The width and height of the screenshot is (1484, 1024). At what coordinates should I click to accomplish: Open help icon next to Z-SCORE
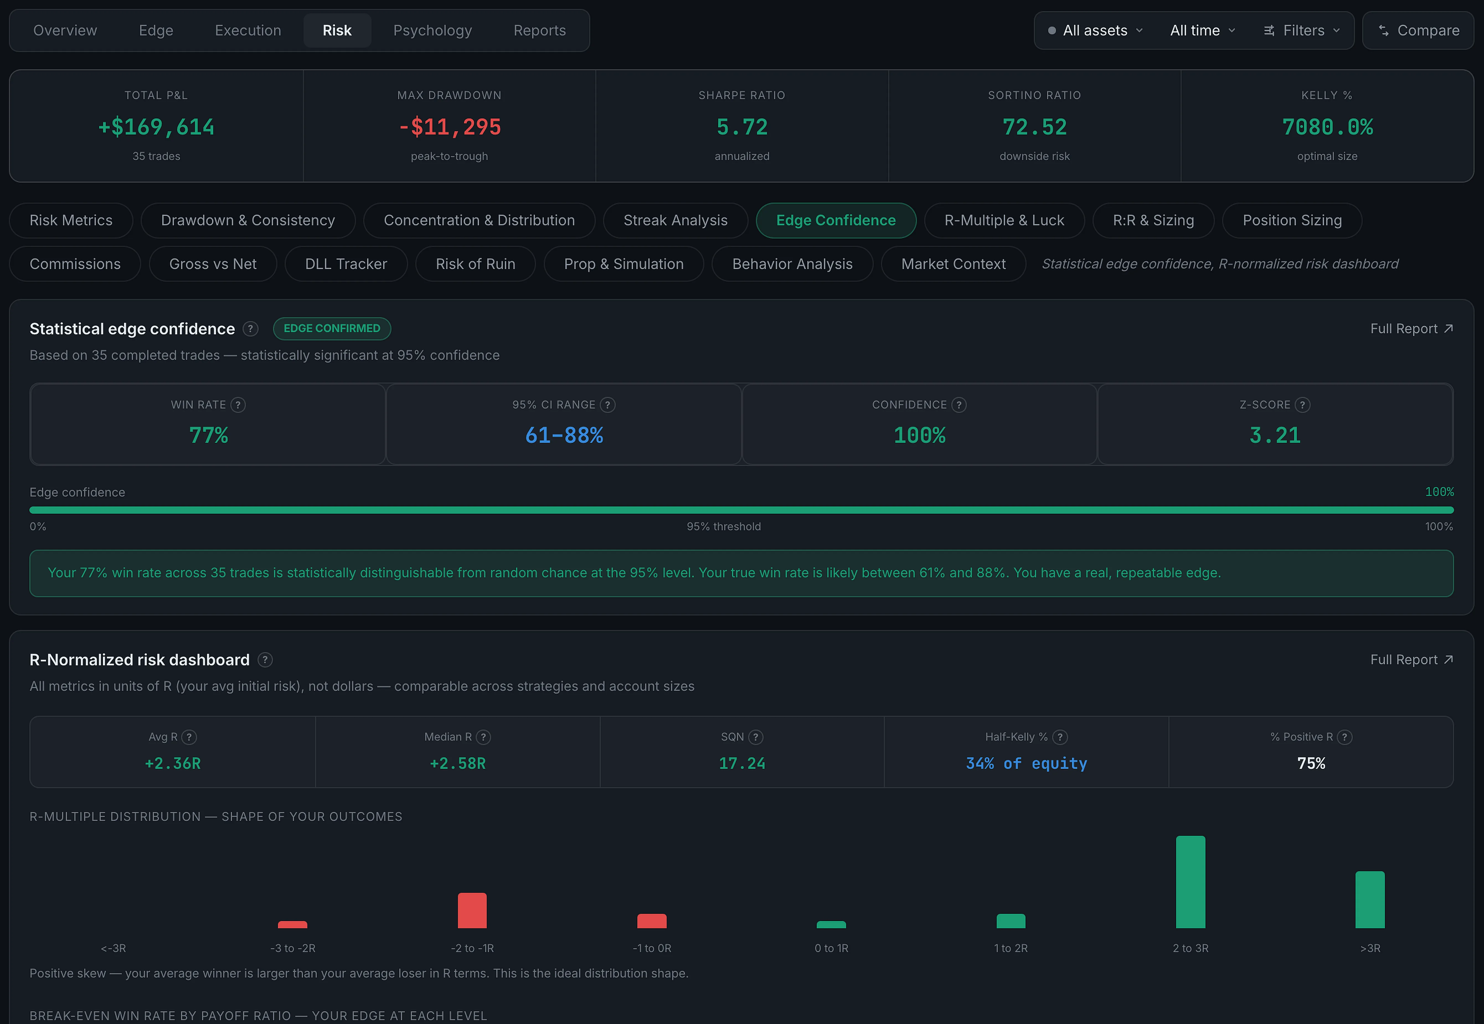tap(1302, 405)
